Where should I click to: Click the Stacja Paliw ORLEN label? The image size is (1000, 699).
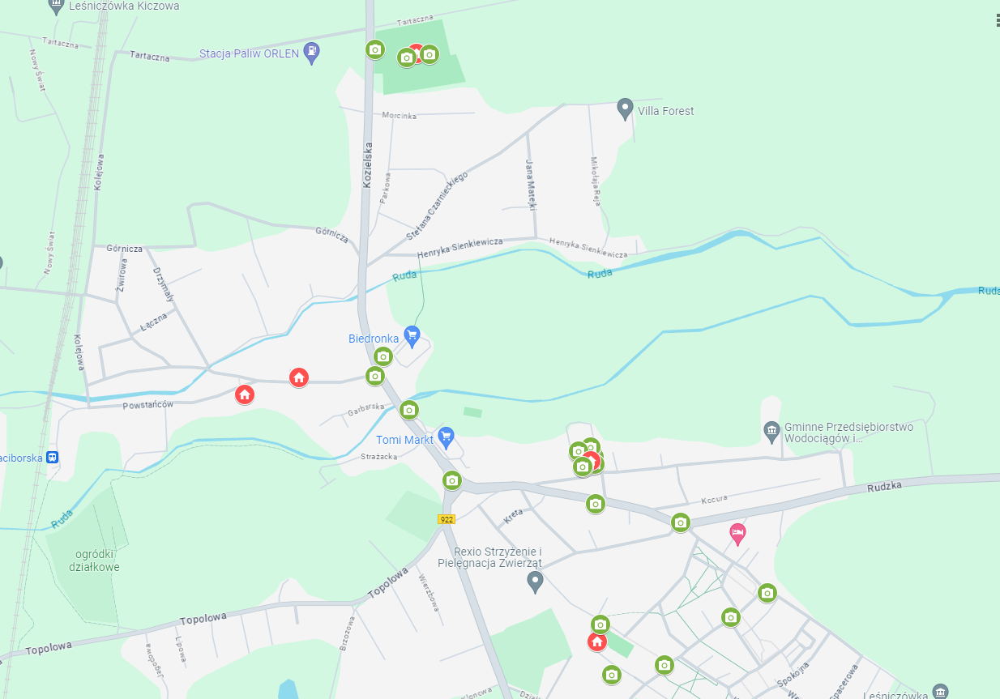(249, 55)
